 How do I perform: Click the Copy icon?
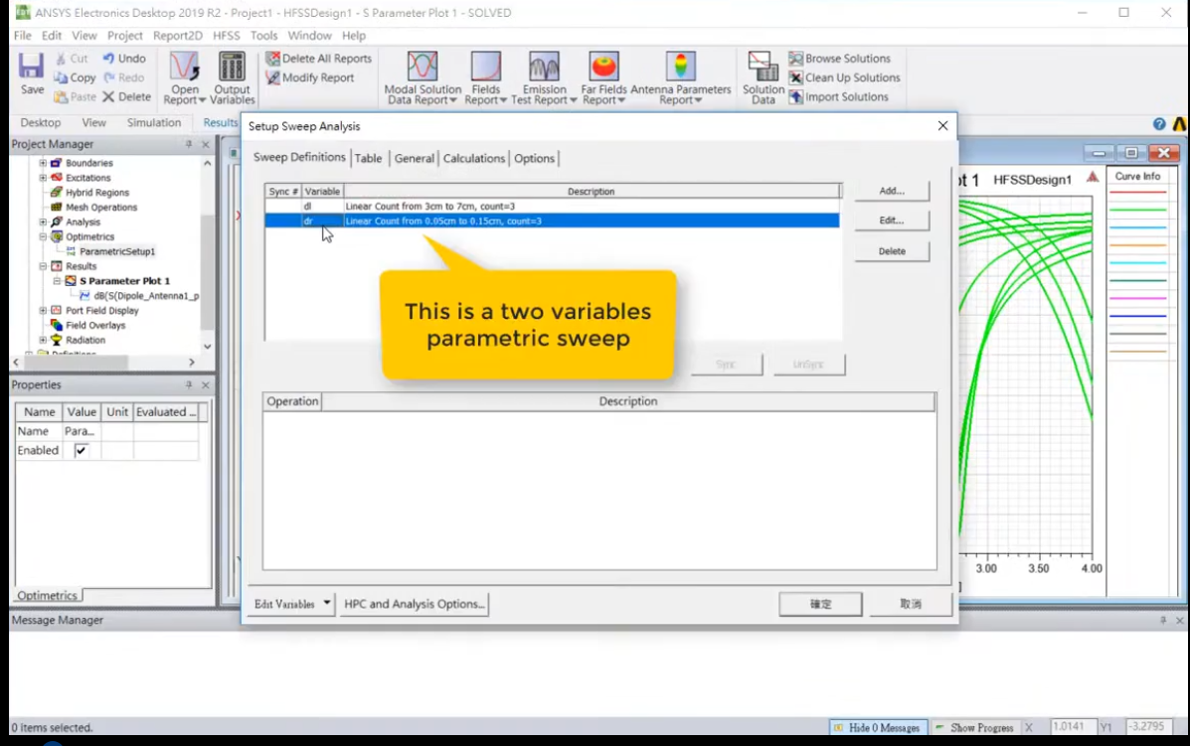61,77
